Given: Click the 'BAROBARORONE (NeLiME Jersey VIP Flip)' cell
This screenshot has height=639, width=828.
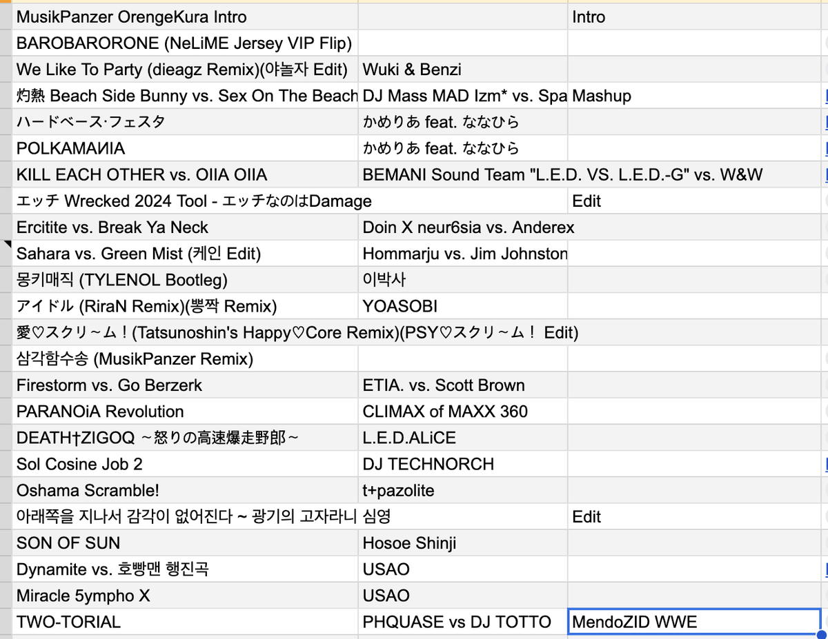Looking at the screenshot, I should tap(186, 43).
